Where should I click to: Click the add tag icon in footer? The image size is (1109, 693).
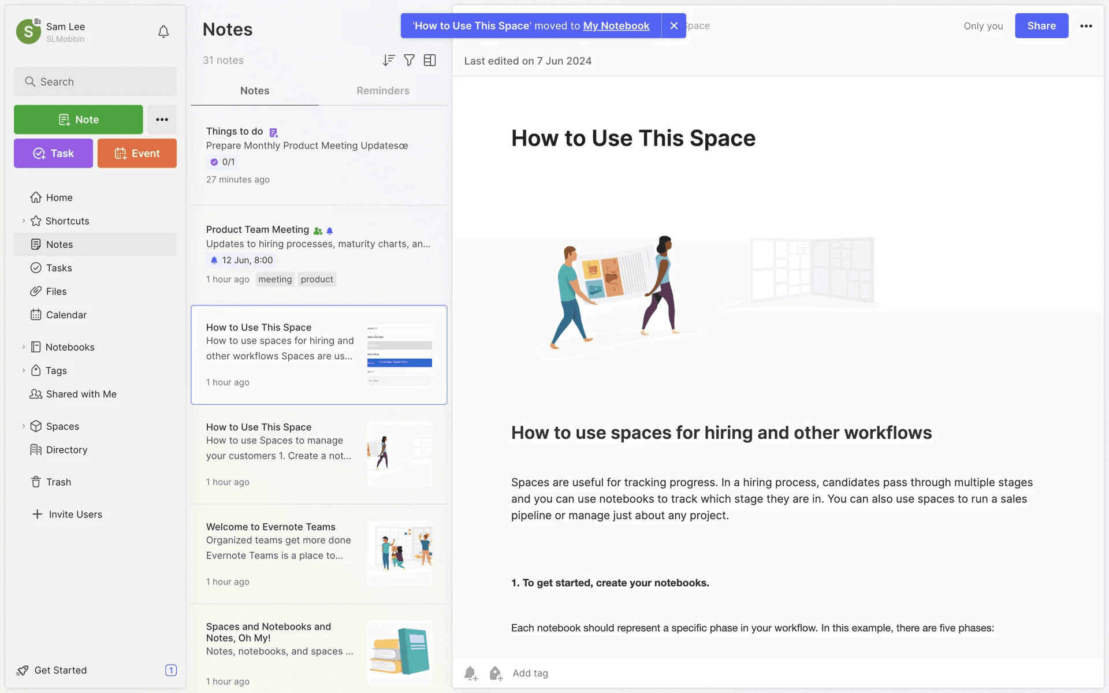[x=496, y=673]
